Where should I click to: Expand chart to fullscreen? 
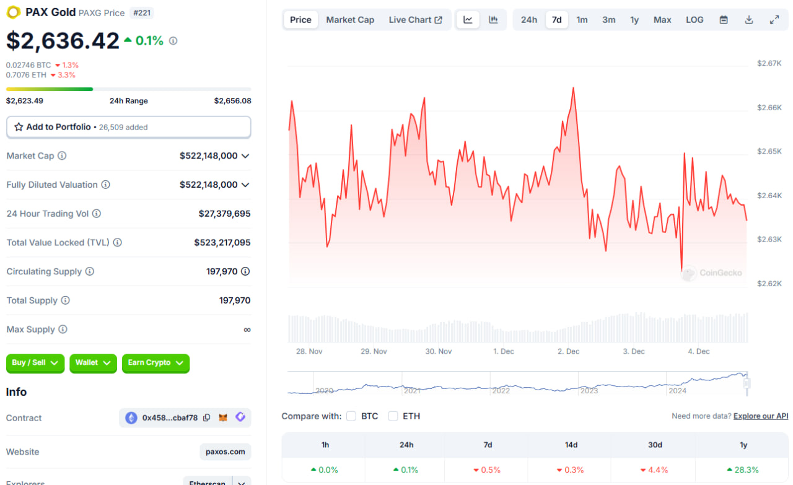(x=774, y=20)
